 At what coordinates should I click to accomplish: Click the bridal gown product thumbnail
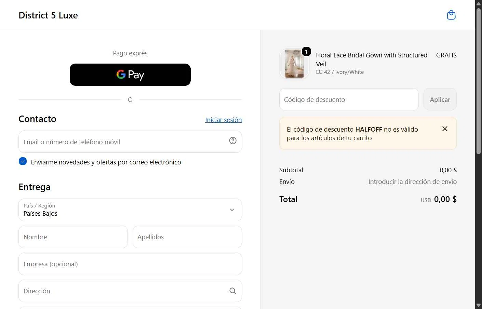coord(294,64)
